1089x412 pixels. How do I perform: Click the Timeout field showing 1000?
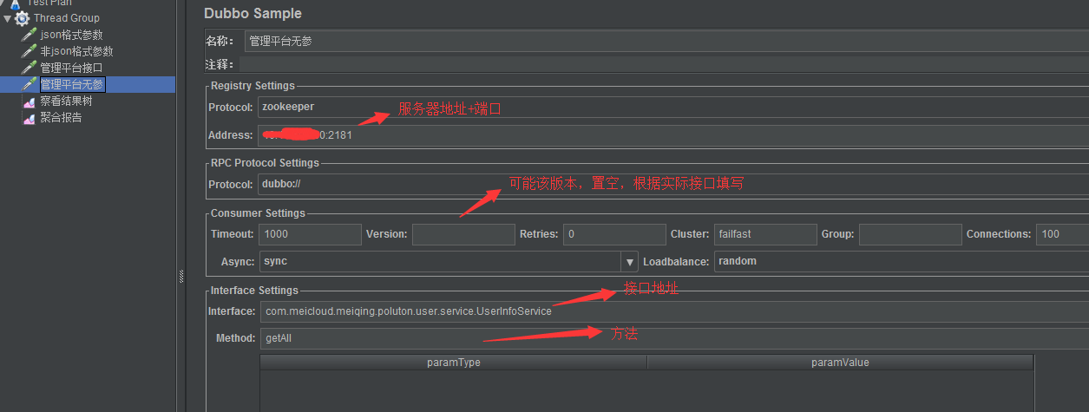[310, 234]
